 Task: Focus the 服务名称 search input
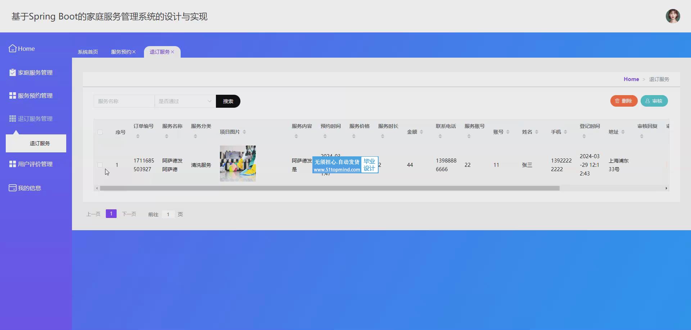click(x=124, y=101)
